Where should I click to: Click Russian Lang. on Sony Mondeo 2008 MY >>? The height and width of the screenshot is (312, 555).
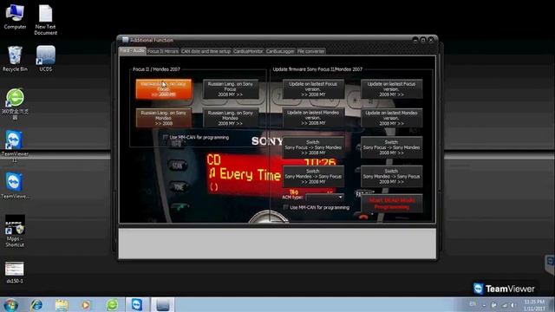(x=231, y=118)
